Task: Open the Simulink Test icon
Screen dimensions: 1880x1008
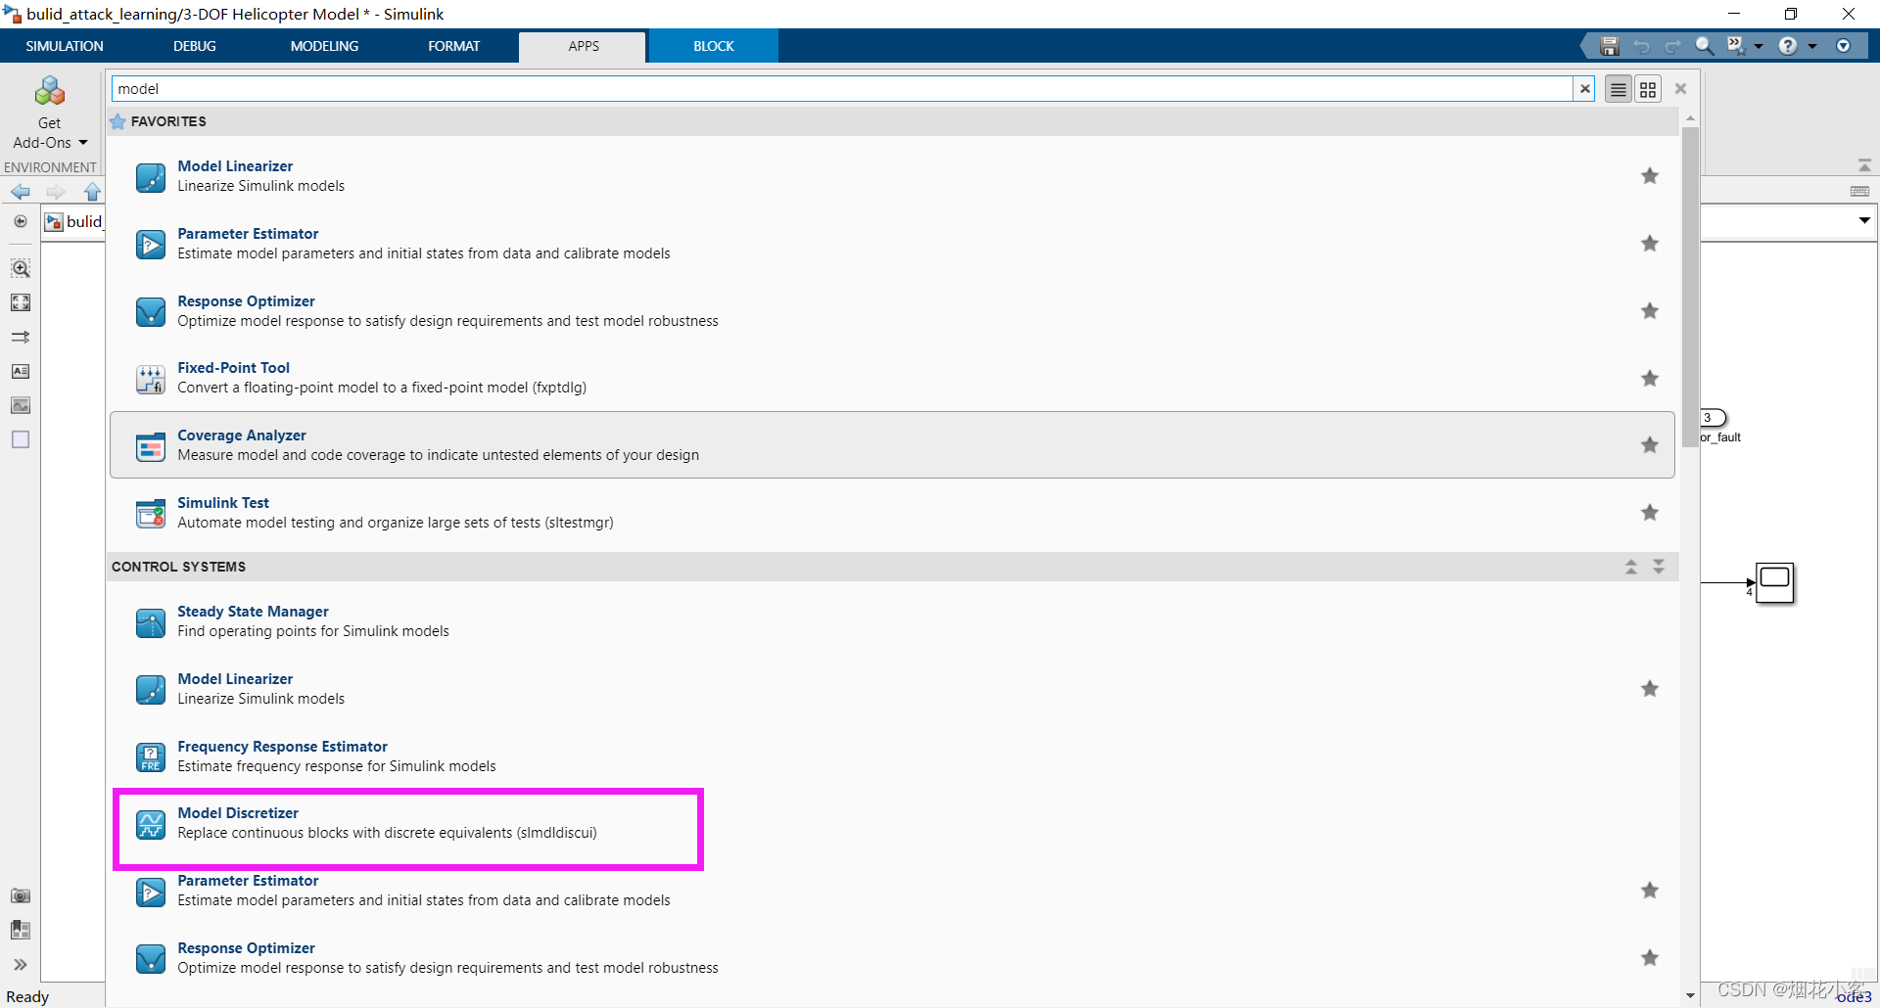Action: (151, 514)
